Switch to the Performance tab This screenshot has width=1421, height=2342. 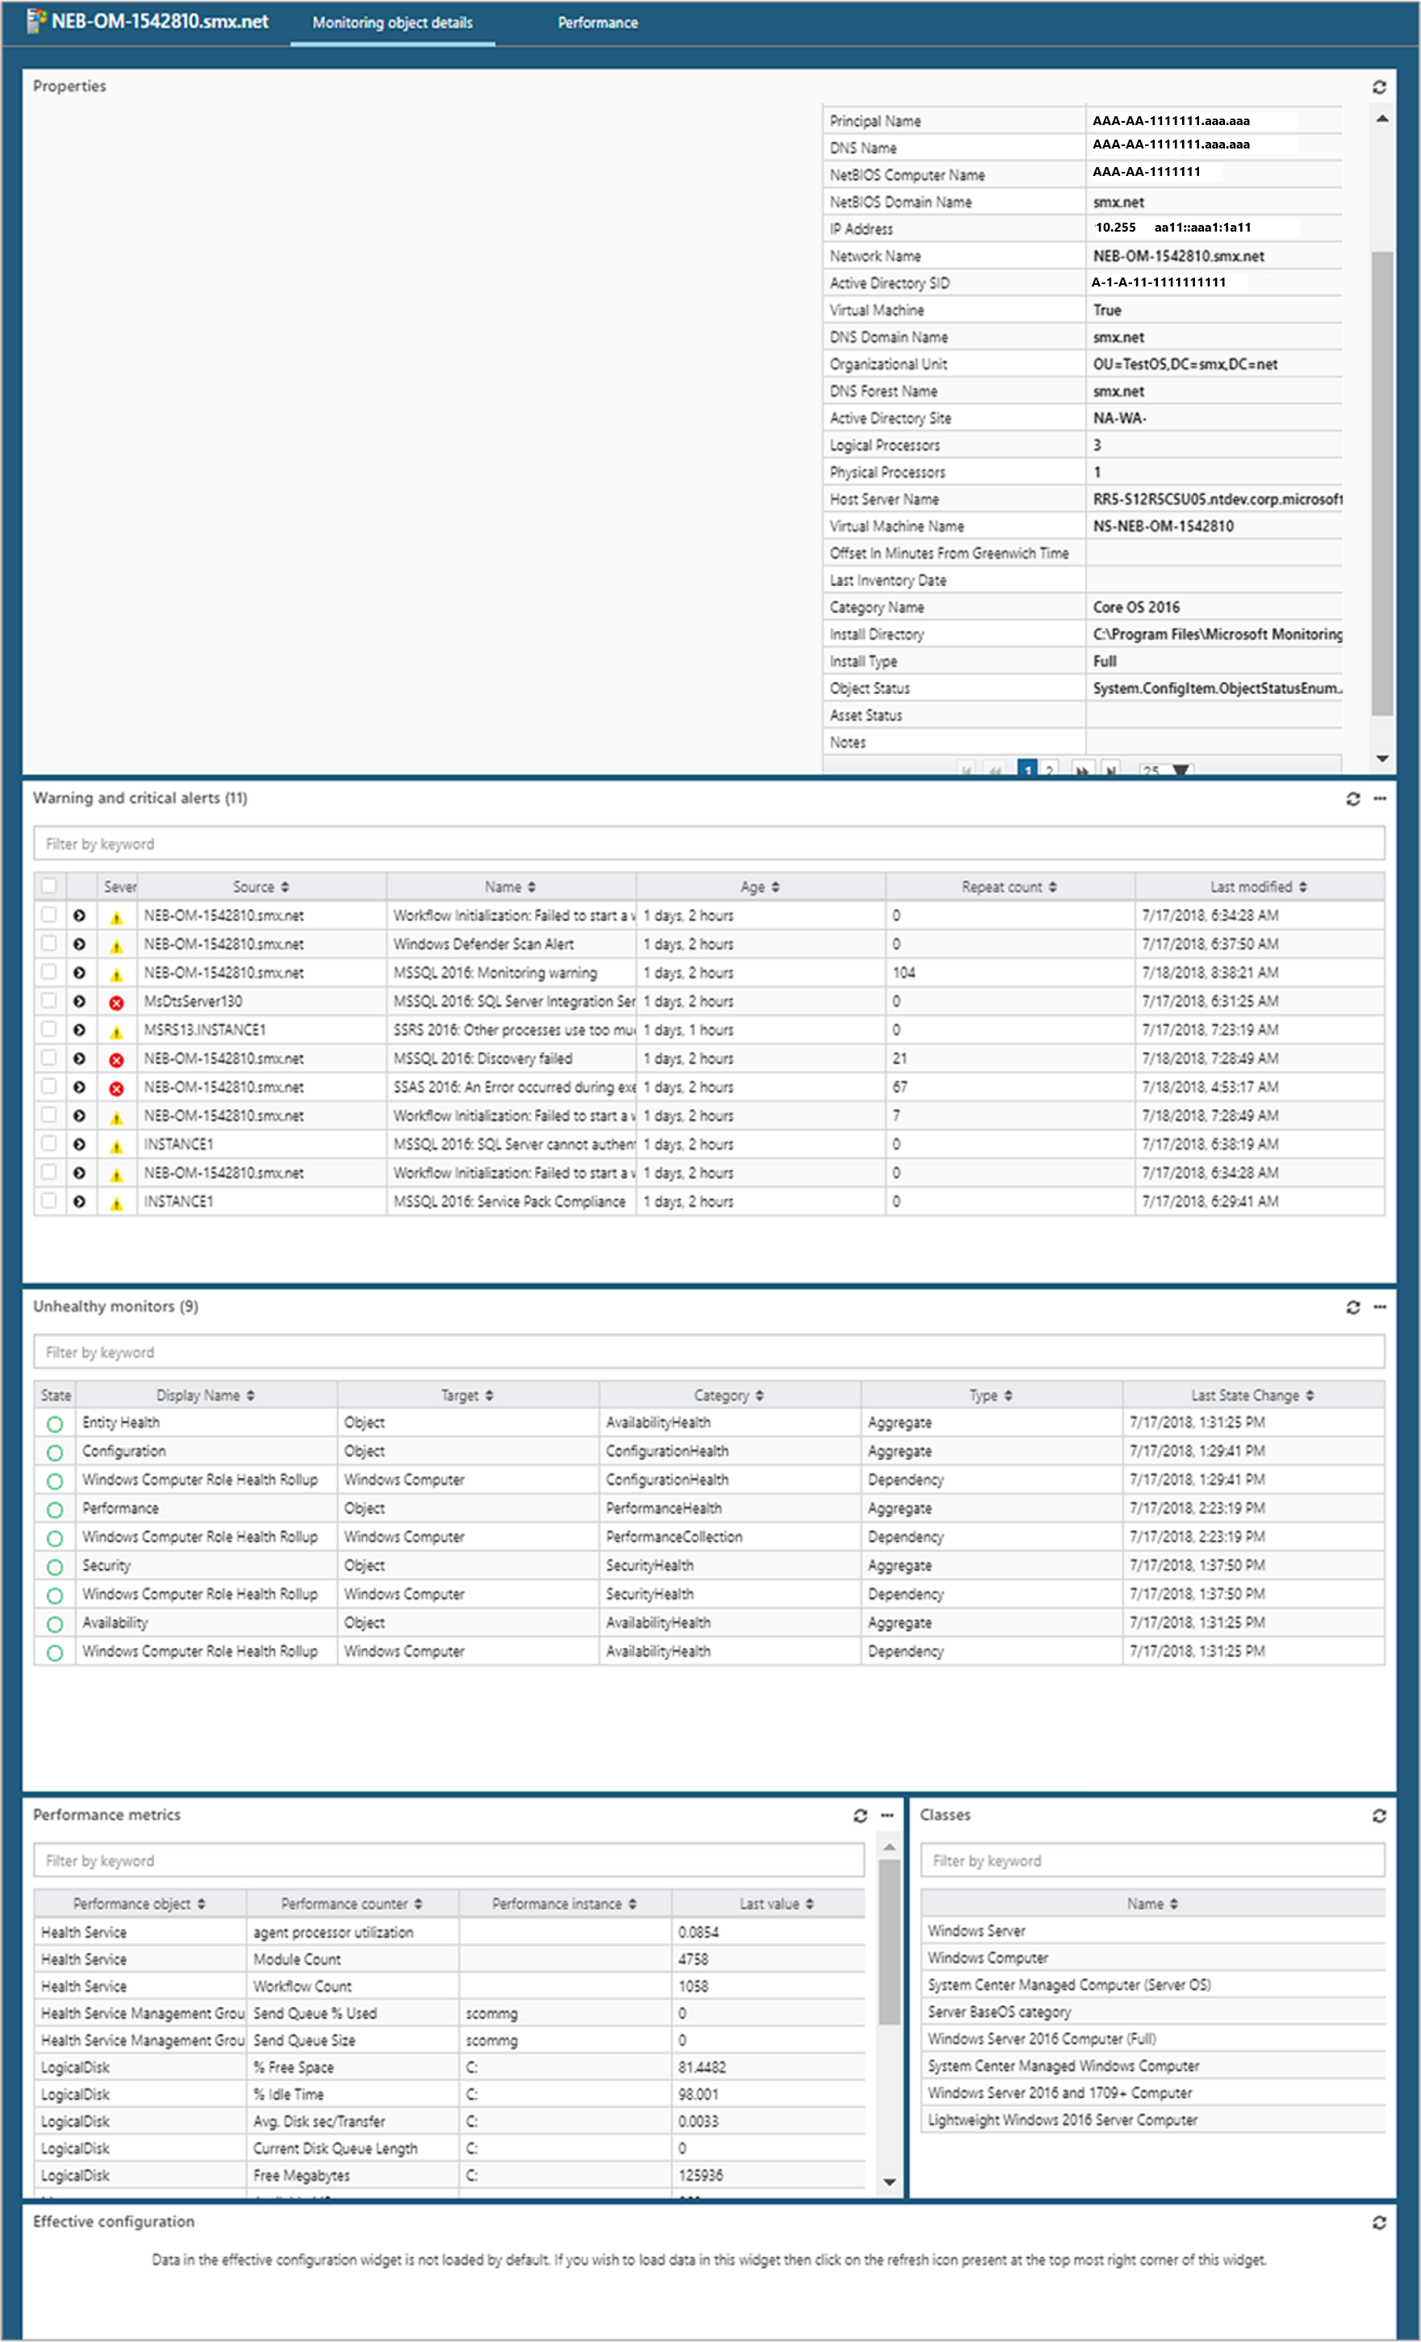click(x=598, y=22)
